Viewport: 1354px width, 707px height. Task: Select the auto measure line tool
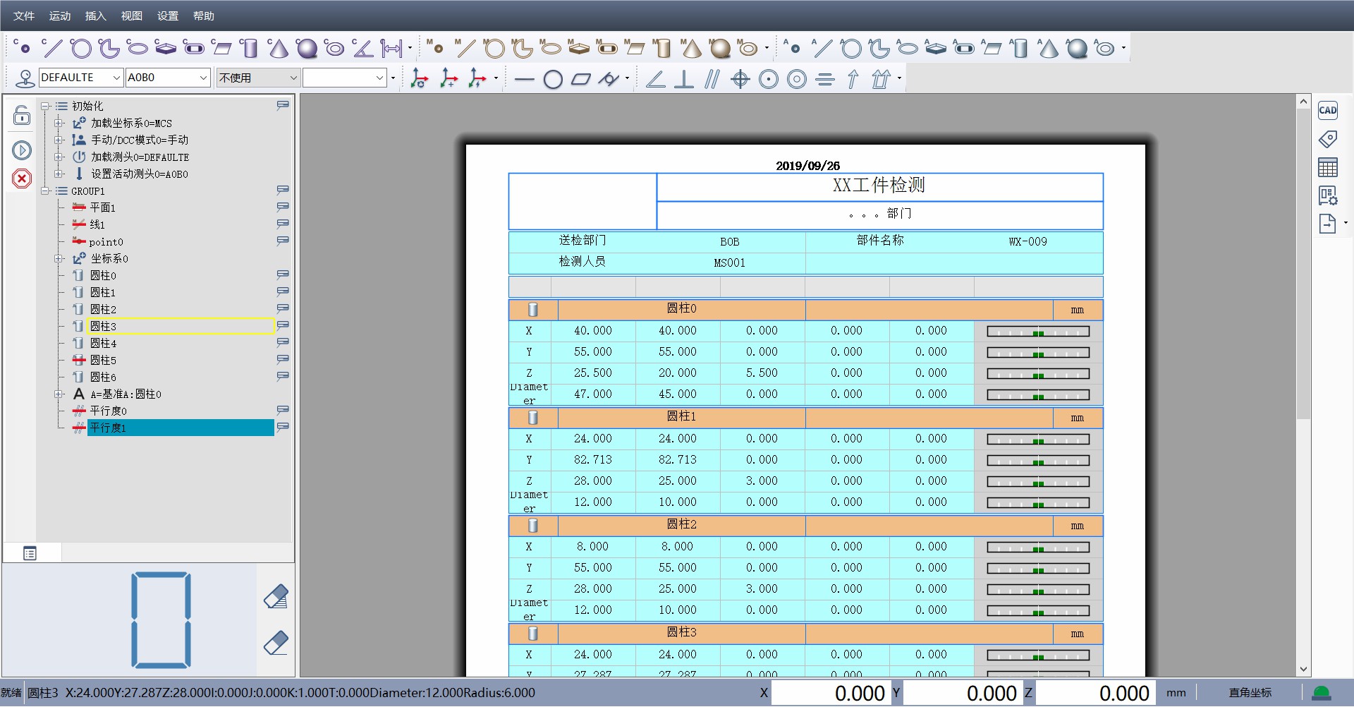[x=822, y=48]
